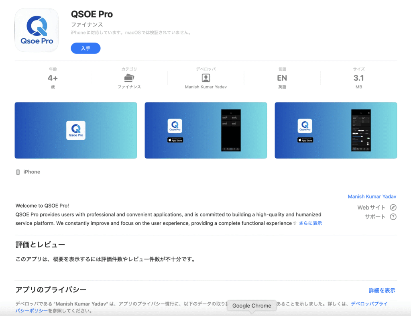This screenshot has width=411, height=316.
Task: Click the iPhone device label
Action: [x=32, y=172]
